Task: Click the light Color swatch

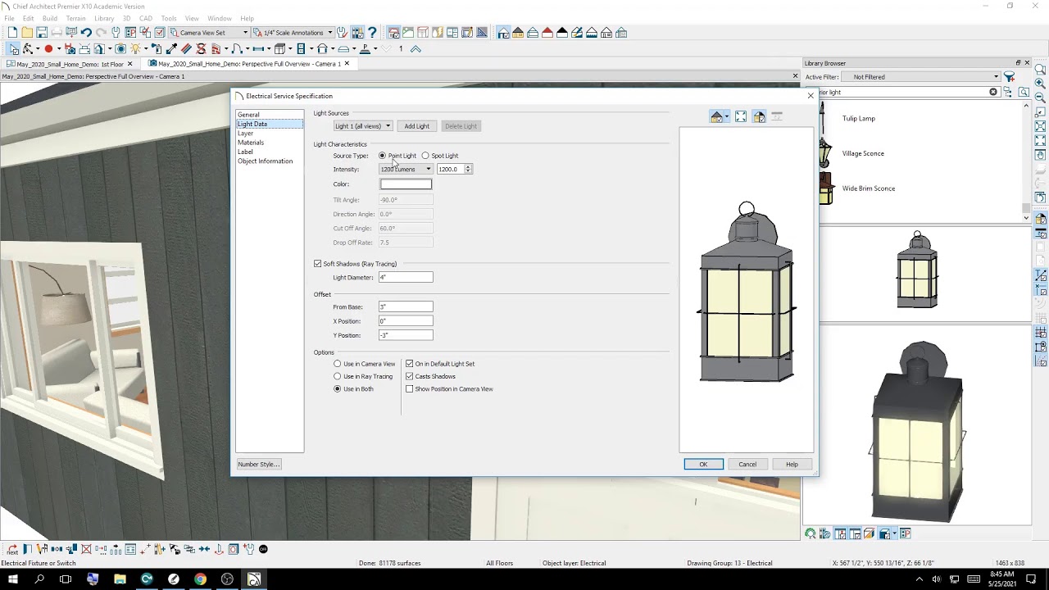Action: [x=406, y=184]
